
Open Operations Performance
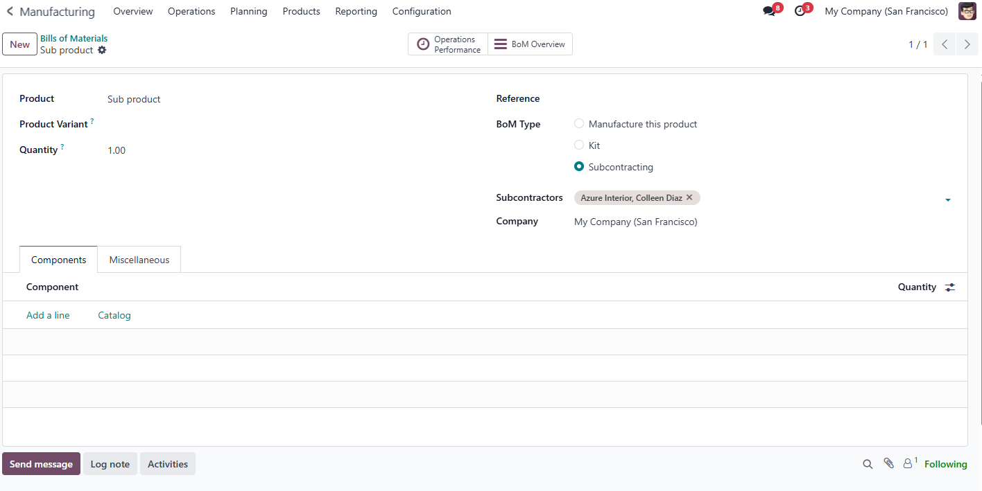pyautogui.click(x=448, y=44)
